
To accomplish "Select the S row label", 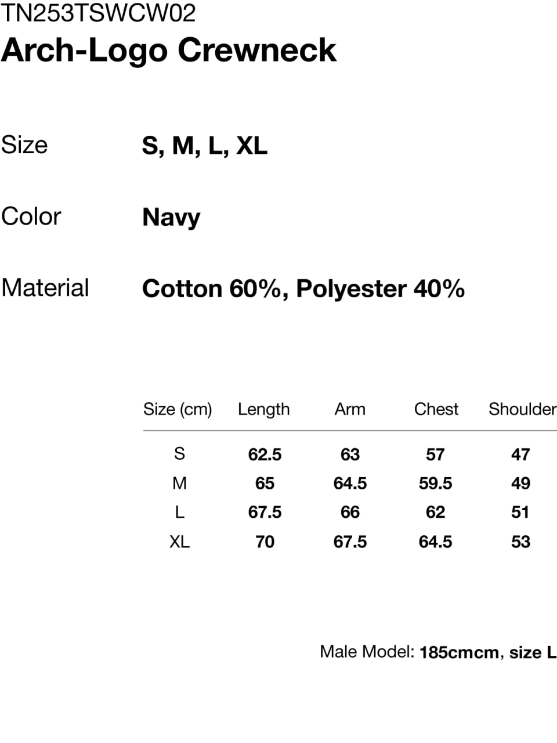I will (x=179, y=453).
